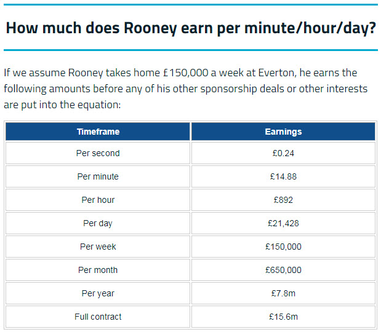
Task: Click the Timeframe column header
Action: click(98, 132)
